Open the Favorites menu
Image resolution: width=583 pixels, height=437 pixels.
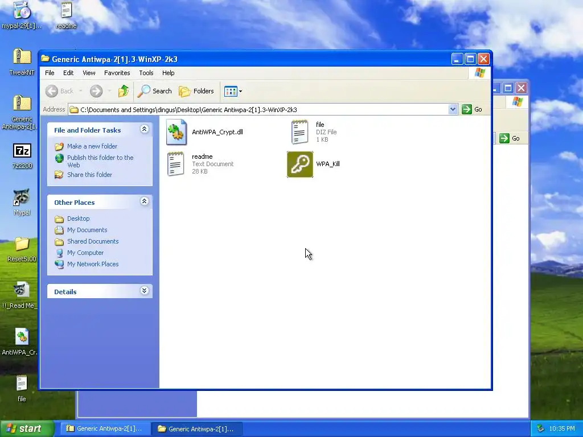pyautogui.click(x=117, y=73)
